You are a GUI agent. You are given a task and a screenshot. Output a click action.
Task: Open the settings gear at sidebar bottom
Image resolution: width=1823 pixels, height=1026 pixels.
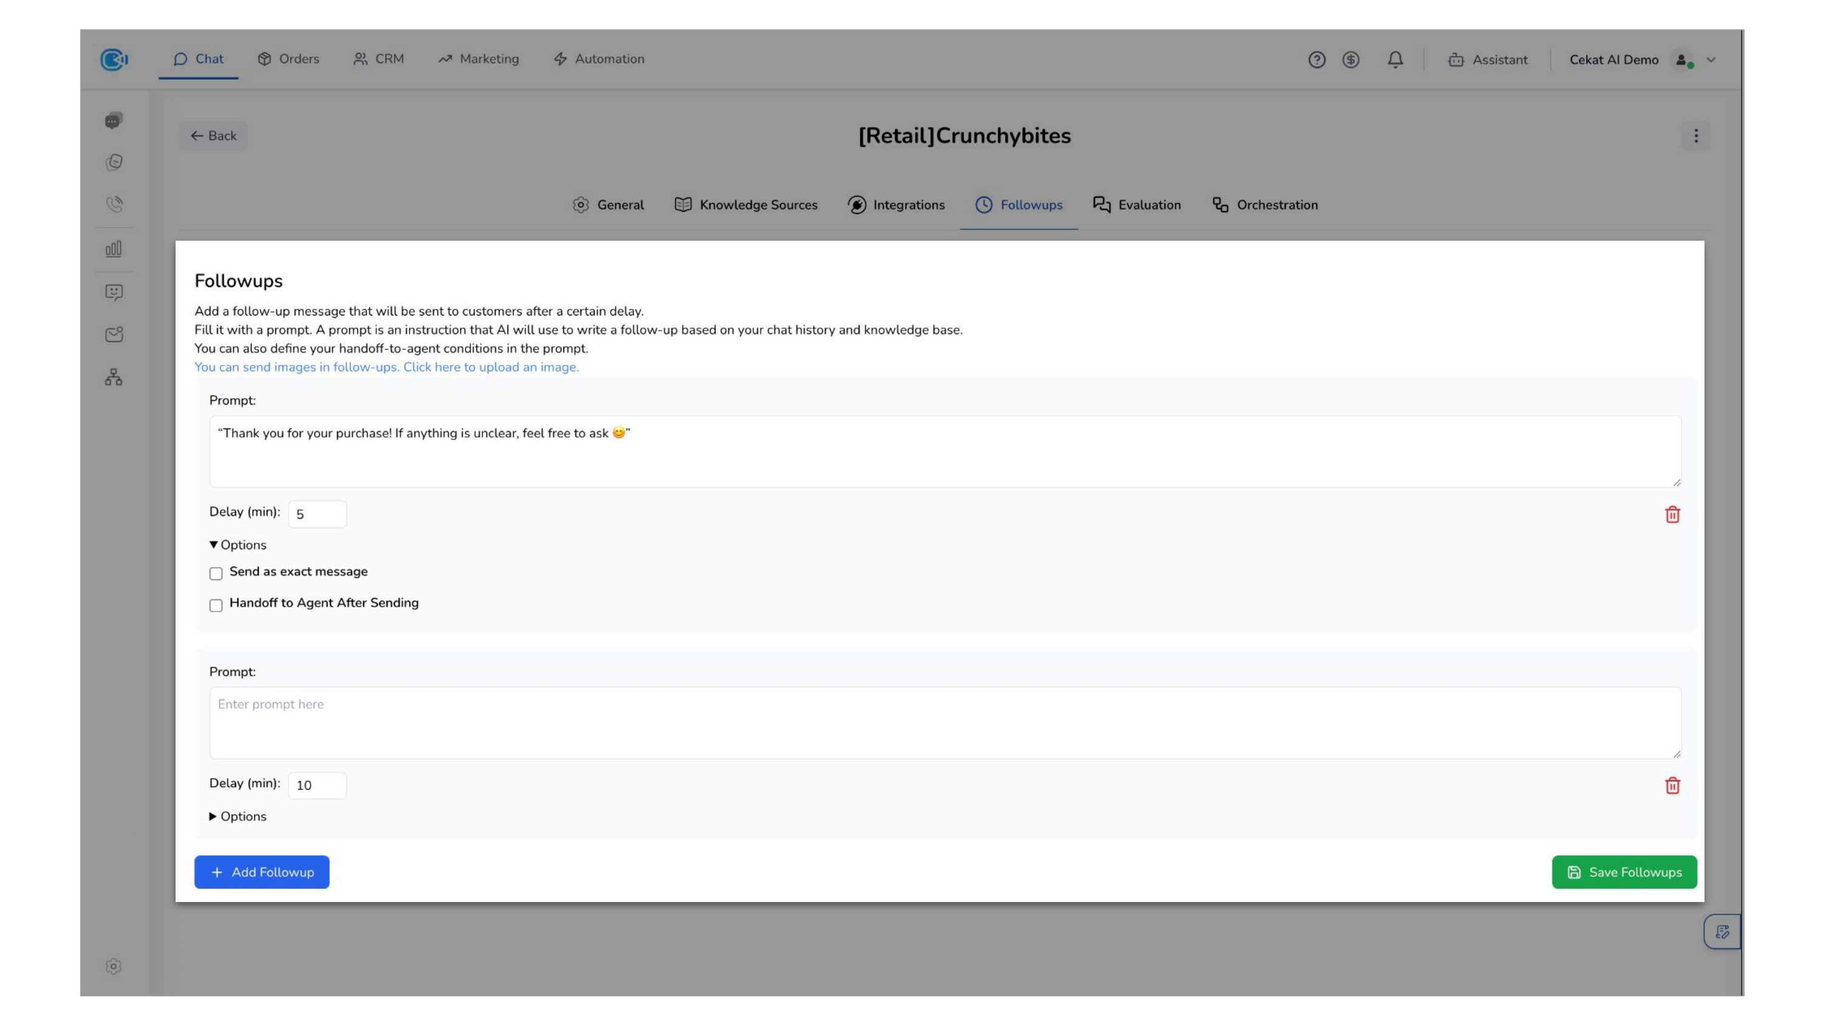[113, 966]
